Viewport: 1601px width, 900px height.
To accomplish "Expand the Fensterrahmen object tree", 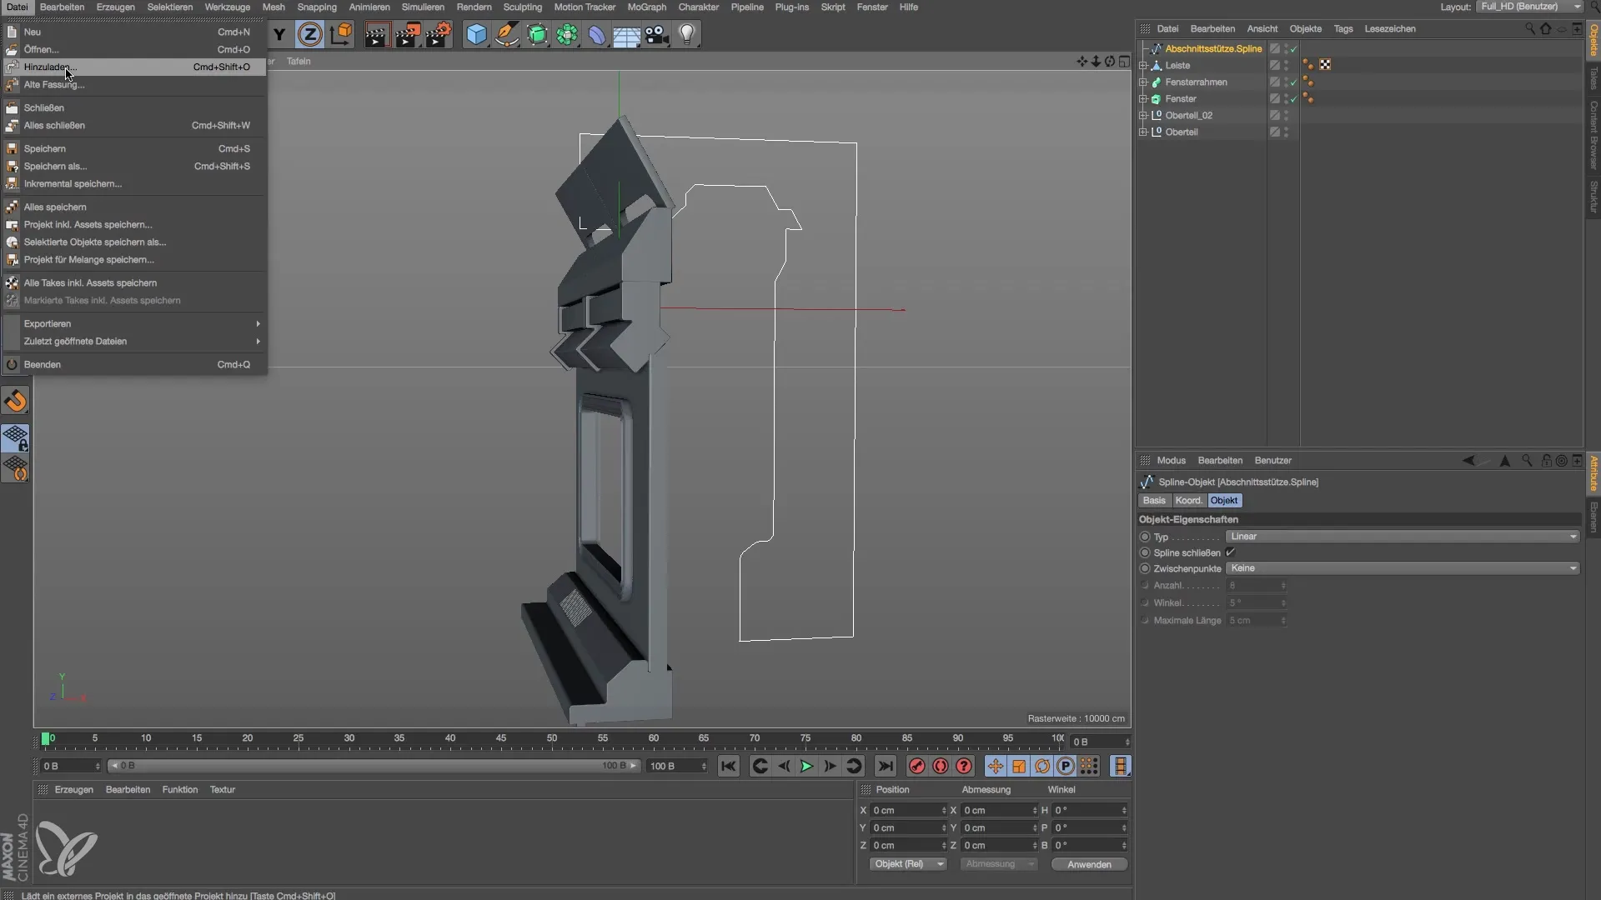I will coord(1143,82).
